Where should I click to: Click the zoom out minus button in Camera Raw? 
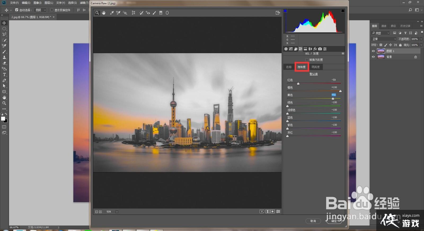[97, 212]
